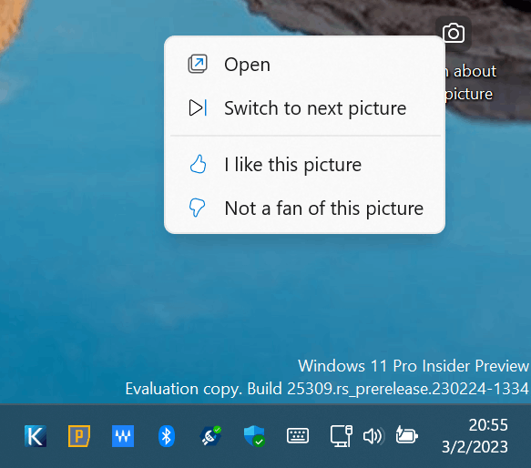The height and width of the screenshot is (468, 531).
Task: Select Open from the context menu
Action: click(x=304, y=65)
